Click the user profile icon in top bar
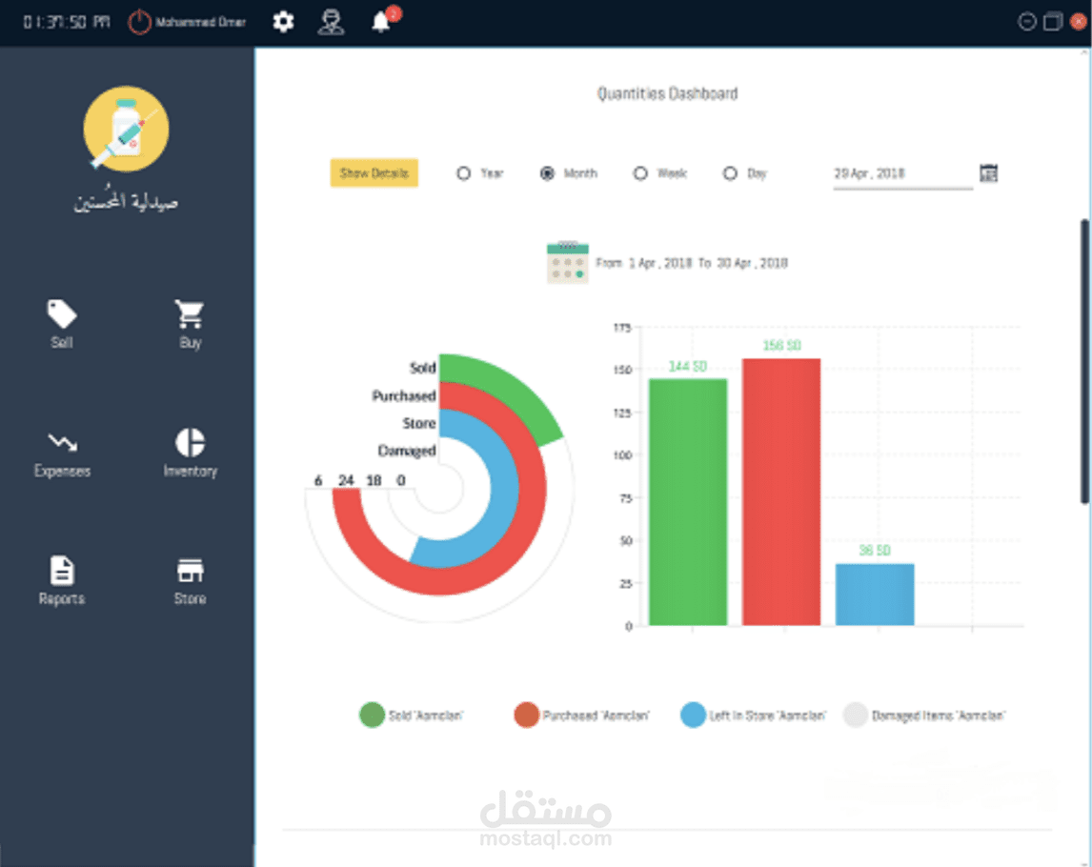This screenshot has height=867, width=1092. (331, 22)
